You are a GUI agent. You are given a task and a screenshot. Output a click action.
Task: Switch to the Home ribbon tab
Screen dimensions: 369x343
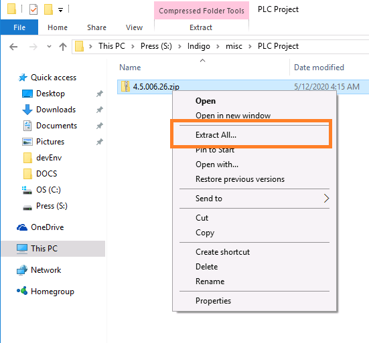point(58,27)
